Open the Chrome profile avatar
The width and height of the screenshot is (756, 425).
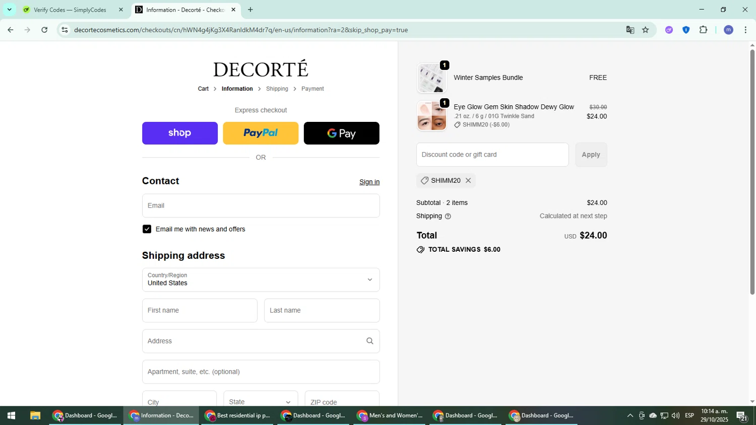(728, 30)
